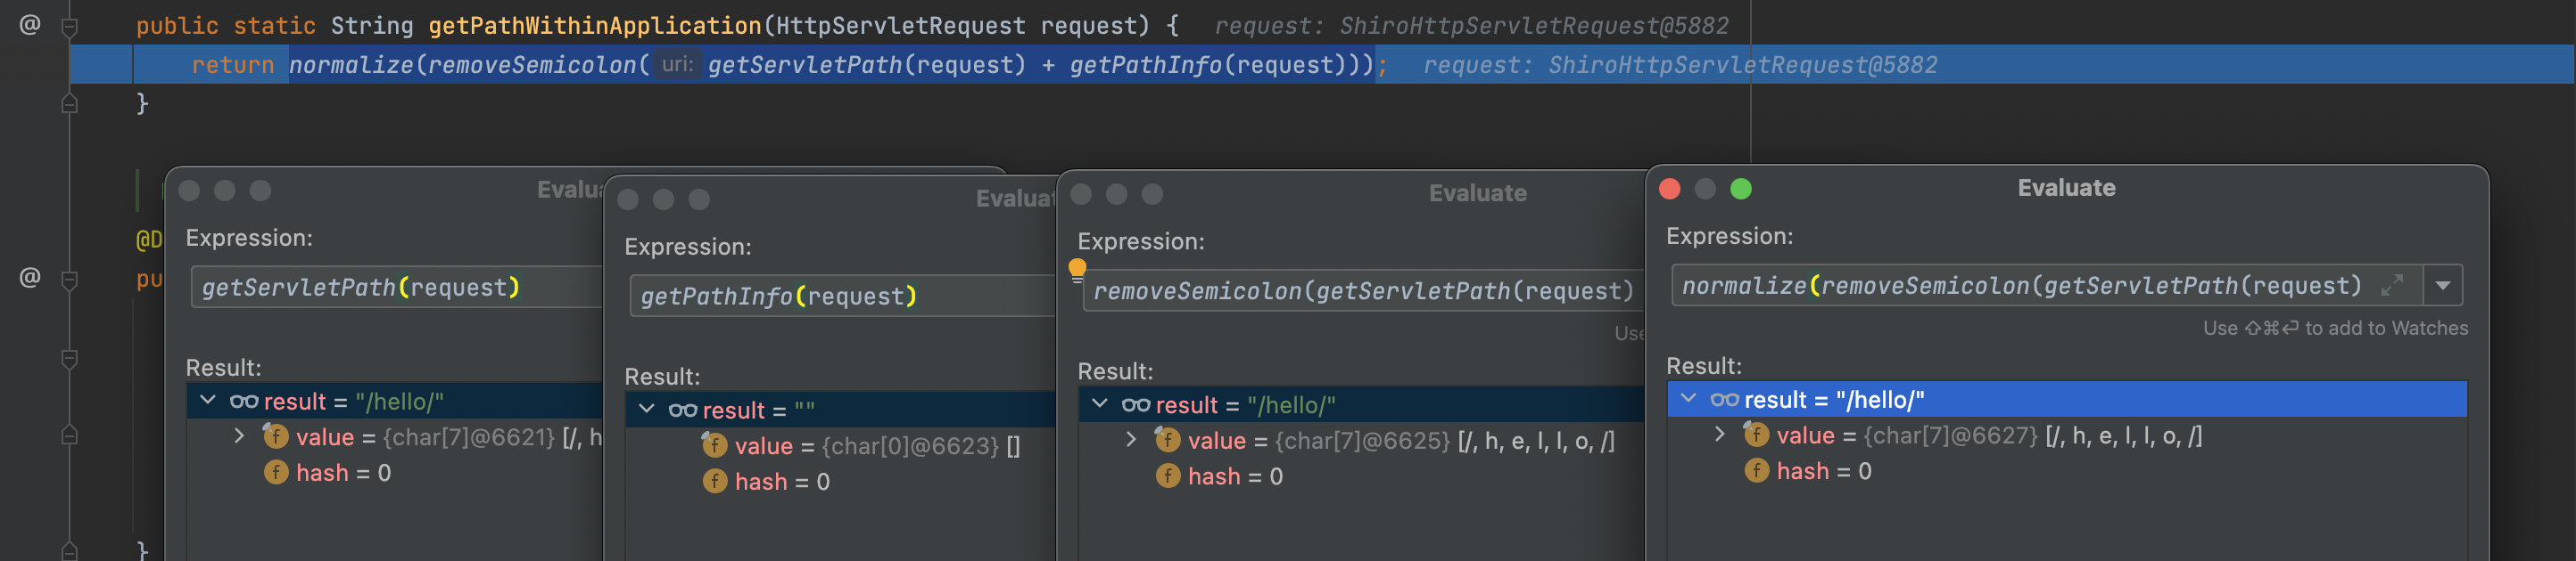Click the field icon beside value char[7]@6627
2576x561 pixels.
click(1756, 435)
